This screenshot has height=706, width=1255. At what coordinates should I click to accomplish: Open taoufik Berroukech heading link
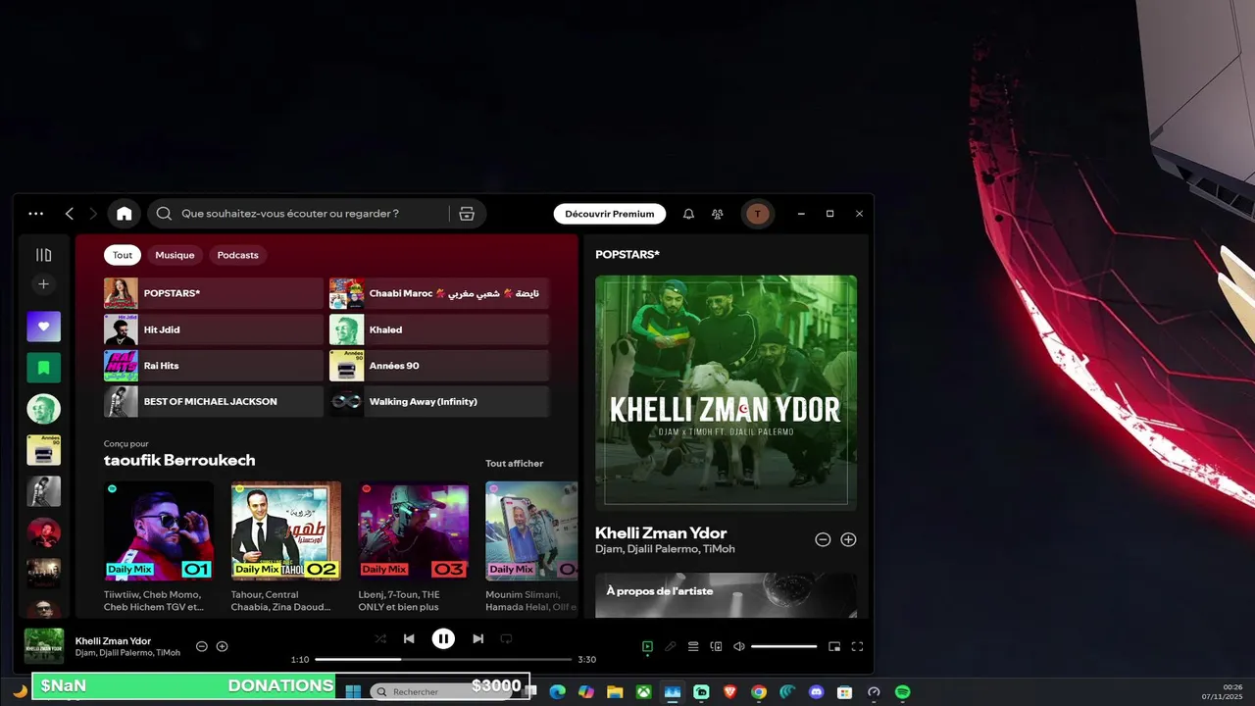[179, 460]
